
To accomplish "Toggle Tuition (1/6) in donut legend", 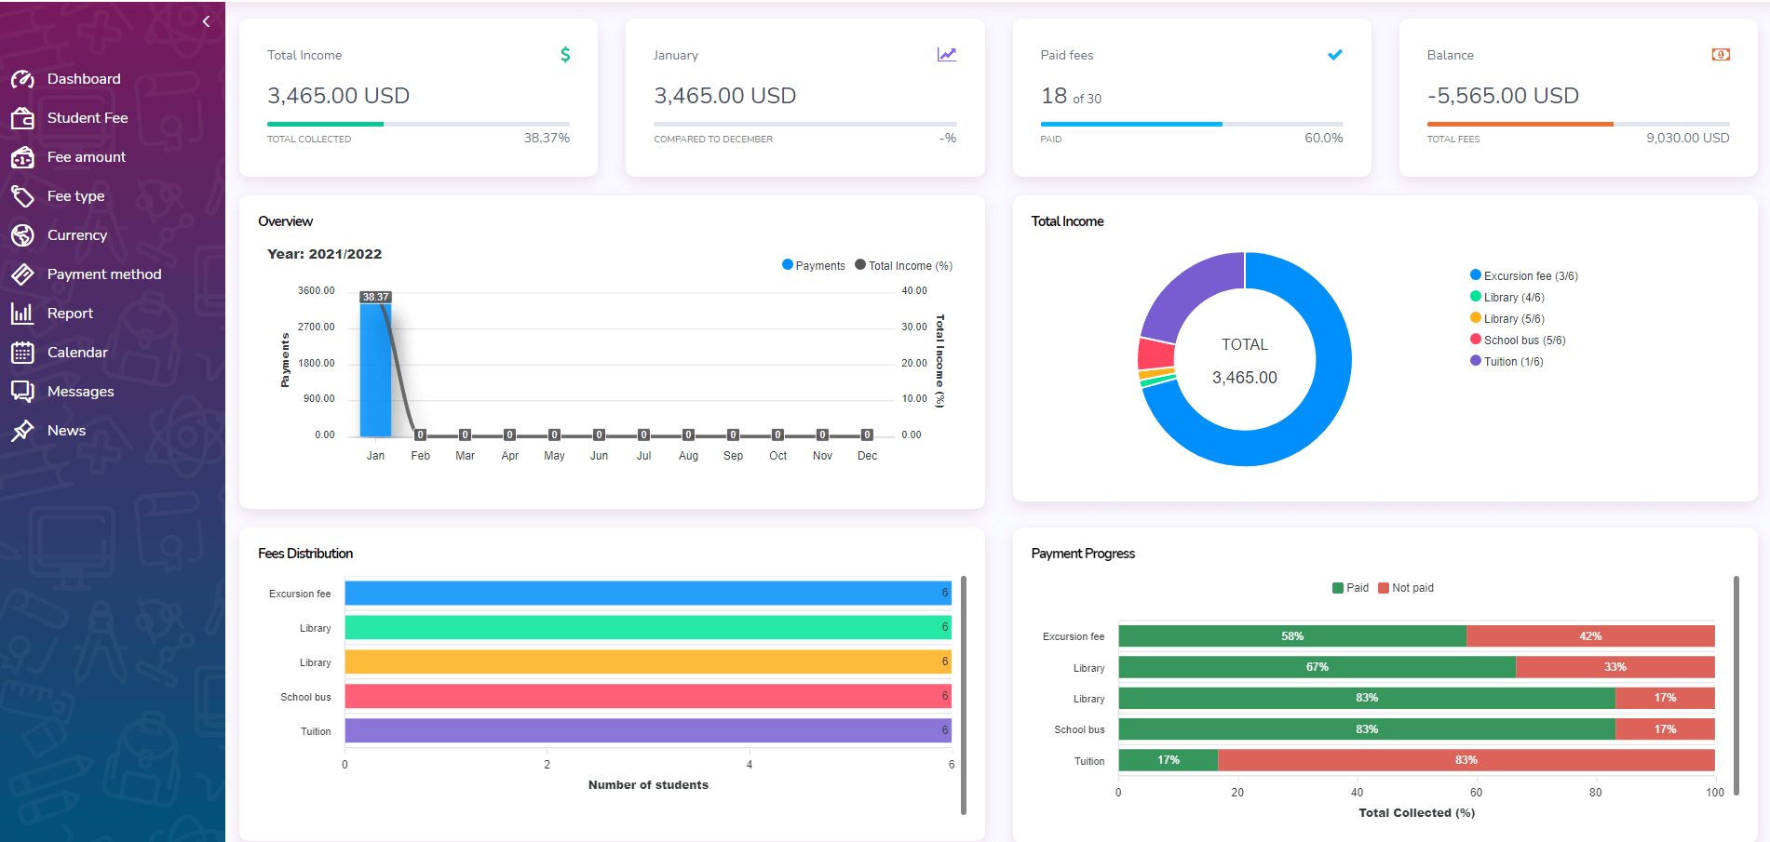I will [x=1507, y=362].
